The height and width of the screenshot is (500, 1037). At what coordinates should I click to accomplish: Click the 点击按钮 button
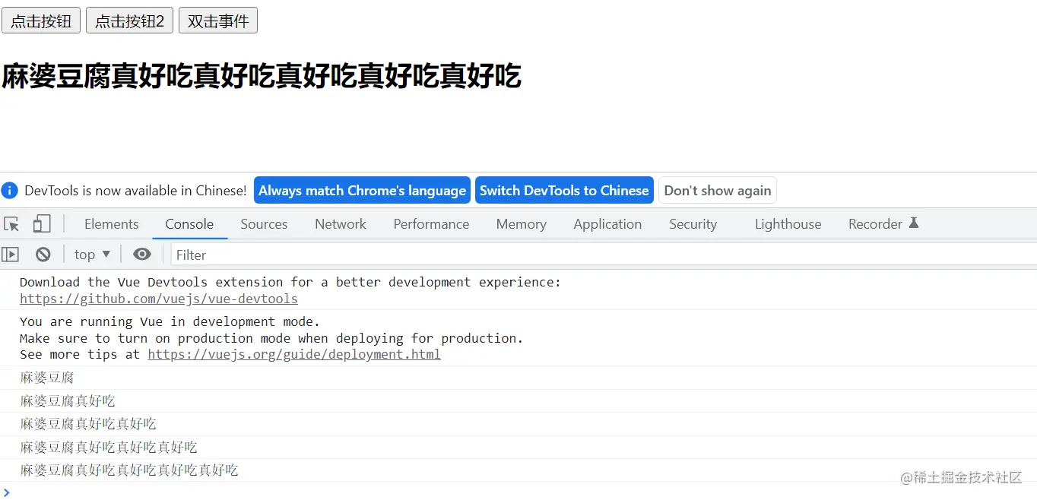click(x=41, y=21)
